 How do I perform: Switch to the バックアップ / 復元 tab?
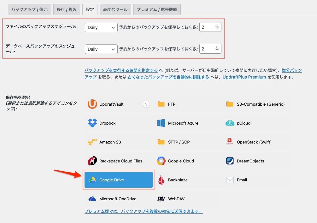click(29, 9)
